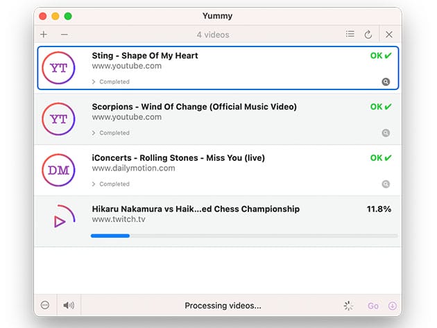Expand Completed details for iConcerts video
437x328 pixels.
pyautogui.click(x=111, y=184)
